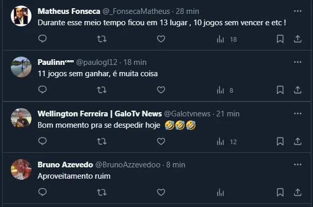Reply to Matheus Fonseca's tweet

point(43,39)
